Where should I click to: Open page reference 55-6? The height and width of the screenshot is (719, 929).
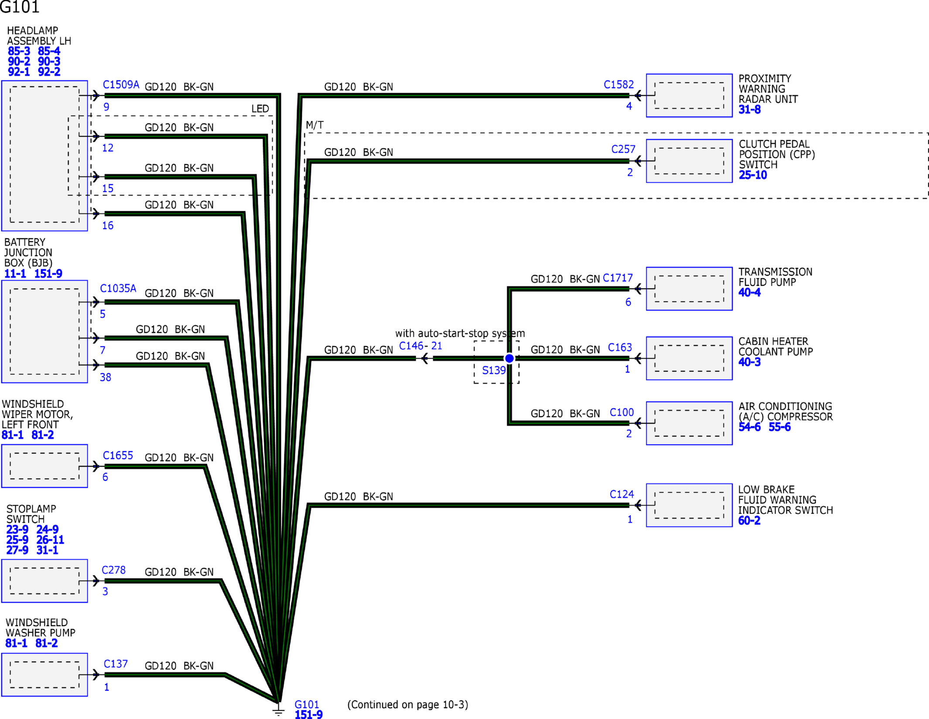pyautogui.click(x=779, y=427)
